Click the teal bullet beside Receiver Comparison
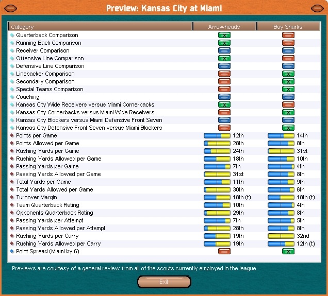 (x=12, y=51)
